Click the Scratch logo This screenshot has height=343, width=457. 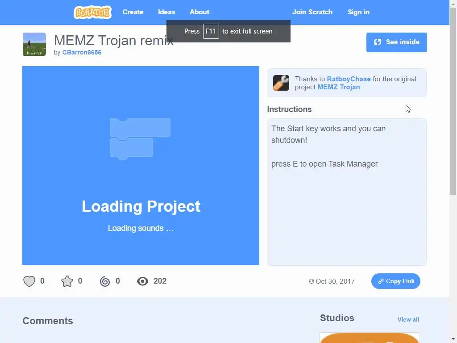click(92, 12)
